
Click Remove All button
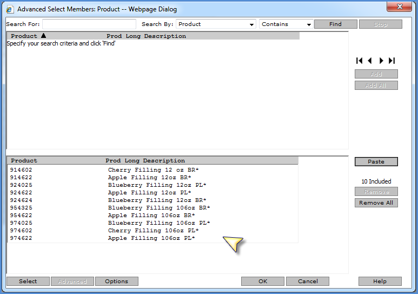pos(376,202)
